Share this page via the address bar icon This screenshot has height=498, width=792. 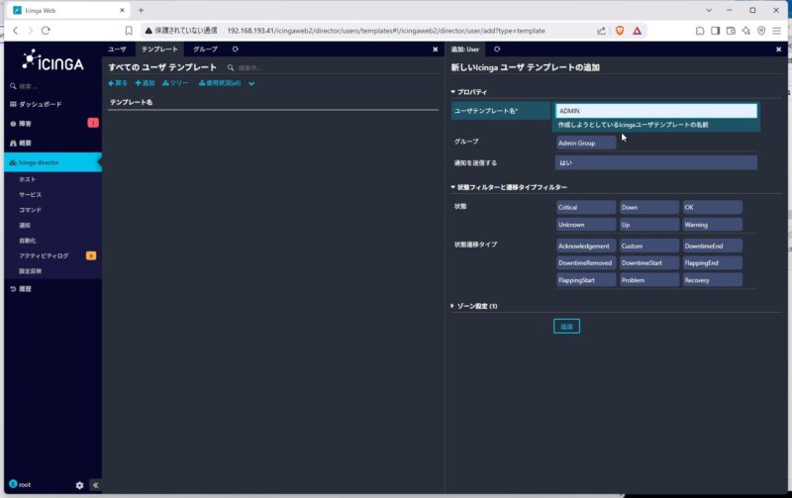tap(601, 31)
